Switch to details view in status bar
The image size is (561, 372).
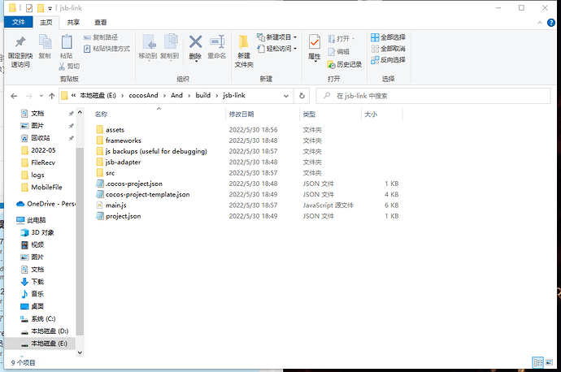[537, 362]
